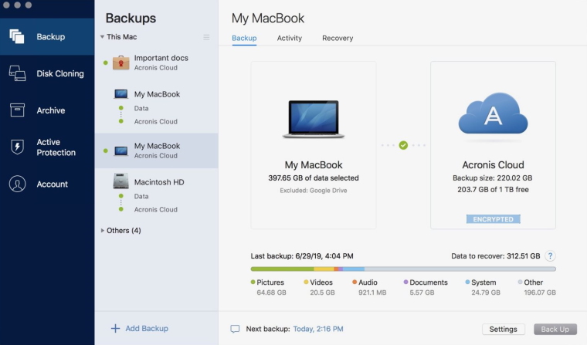Click the Archive box icon

tap(17, 110)
